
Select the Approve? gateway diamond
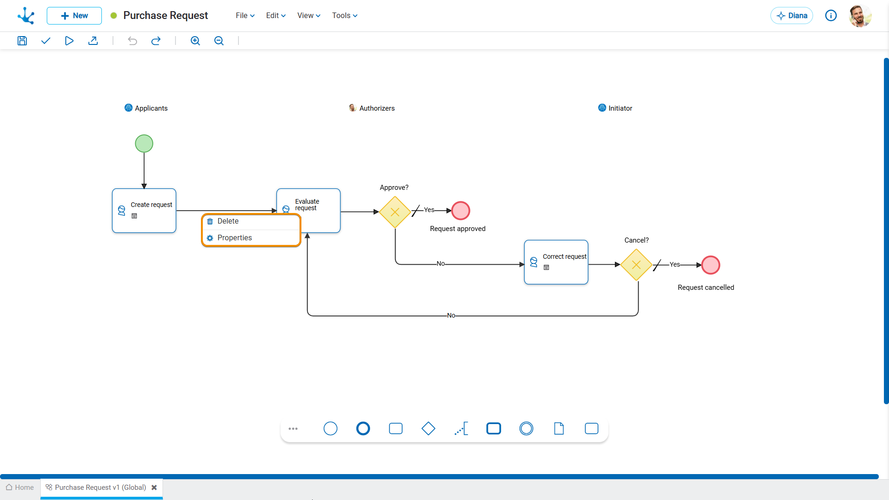tap(395, 212)
